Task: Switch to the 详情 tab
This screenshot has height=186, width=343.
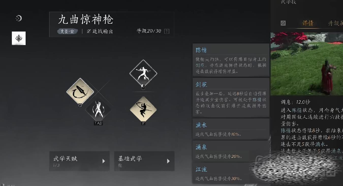Action: point(308,23)
